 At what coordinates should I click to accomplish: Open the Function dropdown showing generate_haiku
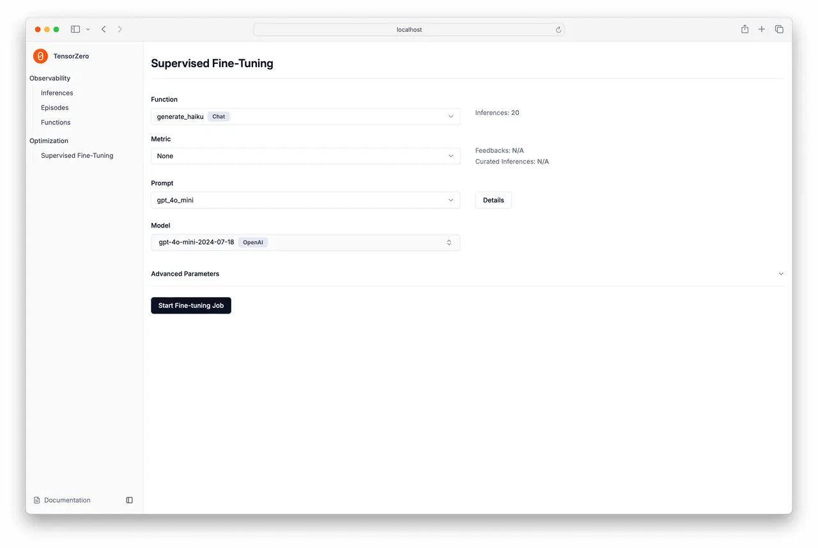[x=305, y=116]
